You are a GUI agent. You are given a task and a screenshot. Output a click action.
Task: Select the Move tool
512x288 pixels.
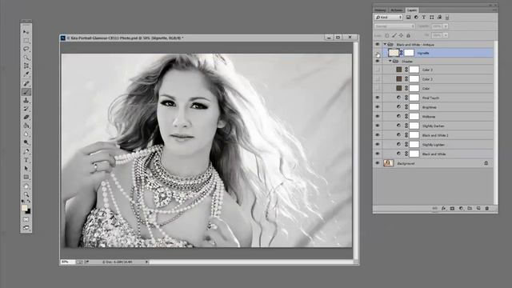coord(26,32)
